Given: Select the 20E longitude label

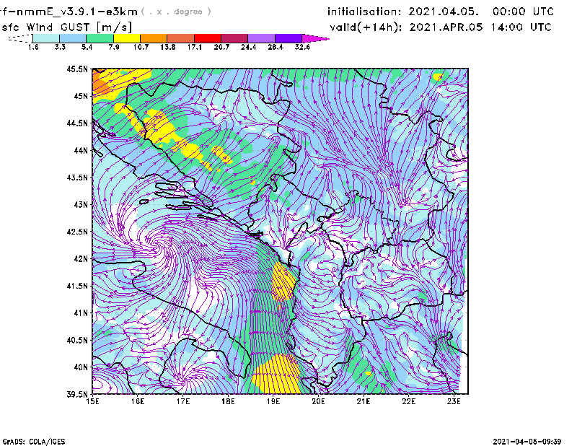Looking at the screenshot, I should point(318,401).
